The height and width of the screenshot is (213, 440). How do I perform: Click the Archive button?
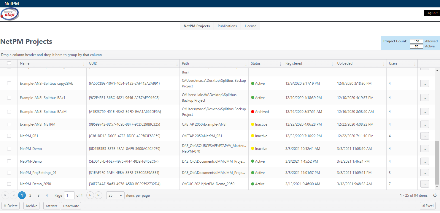click(31, 206)
